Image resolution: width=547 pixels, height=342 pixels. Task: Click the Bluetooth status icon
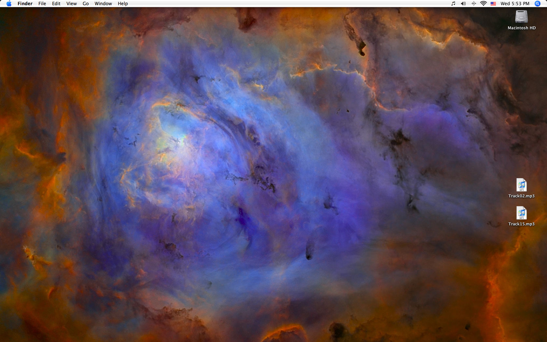coord(474,4)
